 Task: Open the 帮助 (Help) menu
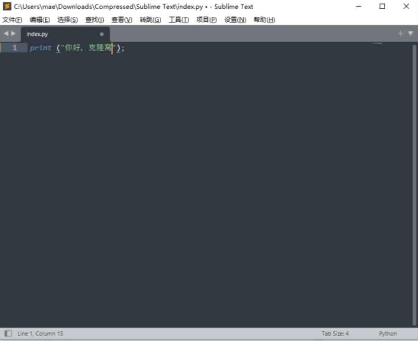264,20
